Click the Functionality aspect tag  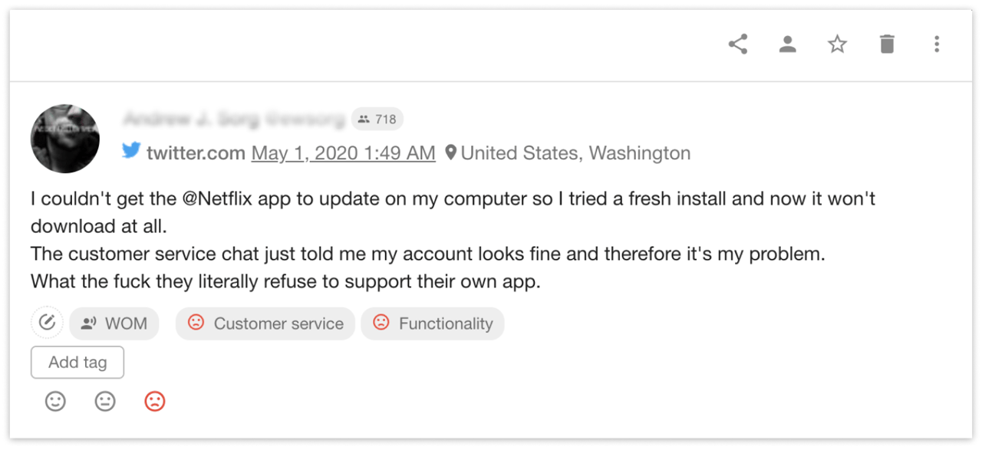coord(433,323)
